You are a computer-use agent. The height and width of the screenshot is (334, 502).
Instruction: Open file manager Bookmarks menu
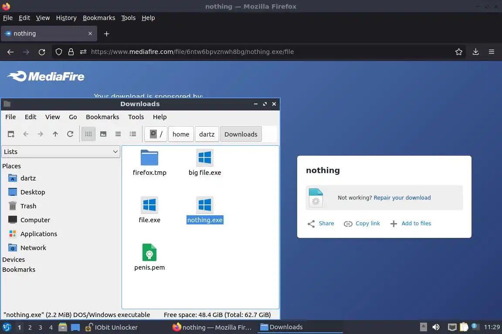click(x=102, y=117)
